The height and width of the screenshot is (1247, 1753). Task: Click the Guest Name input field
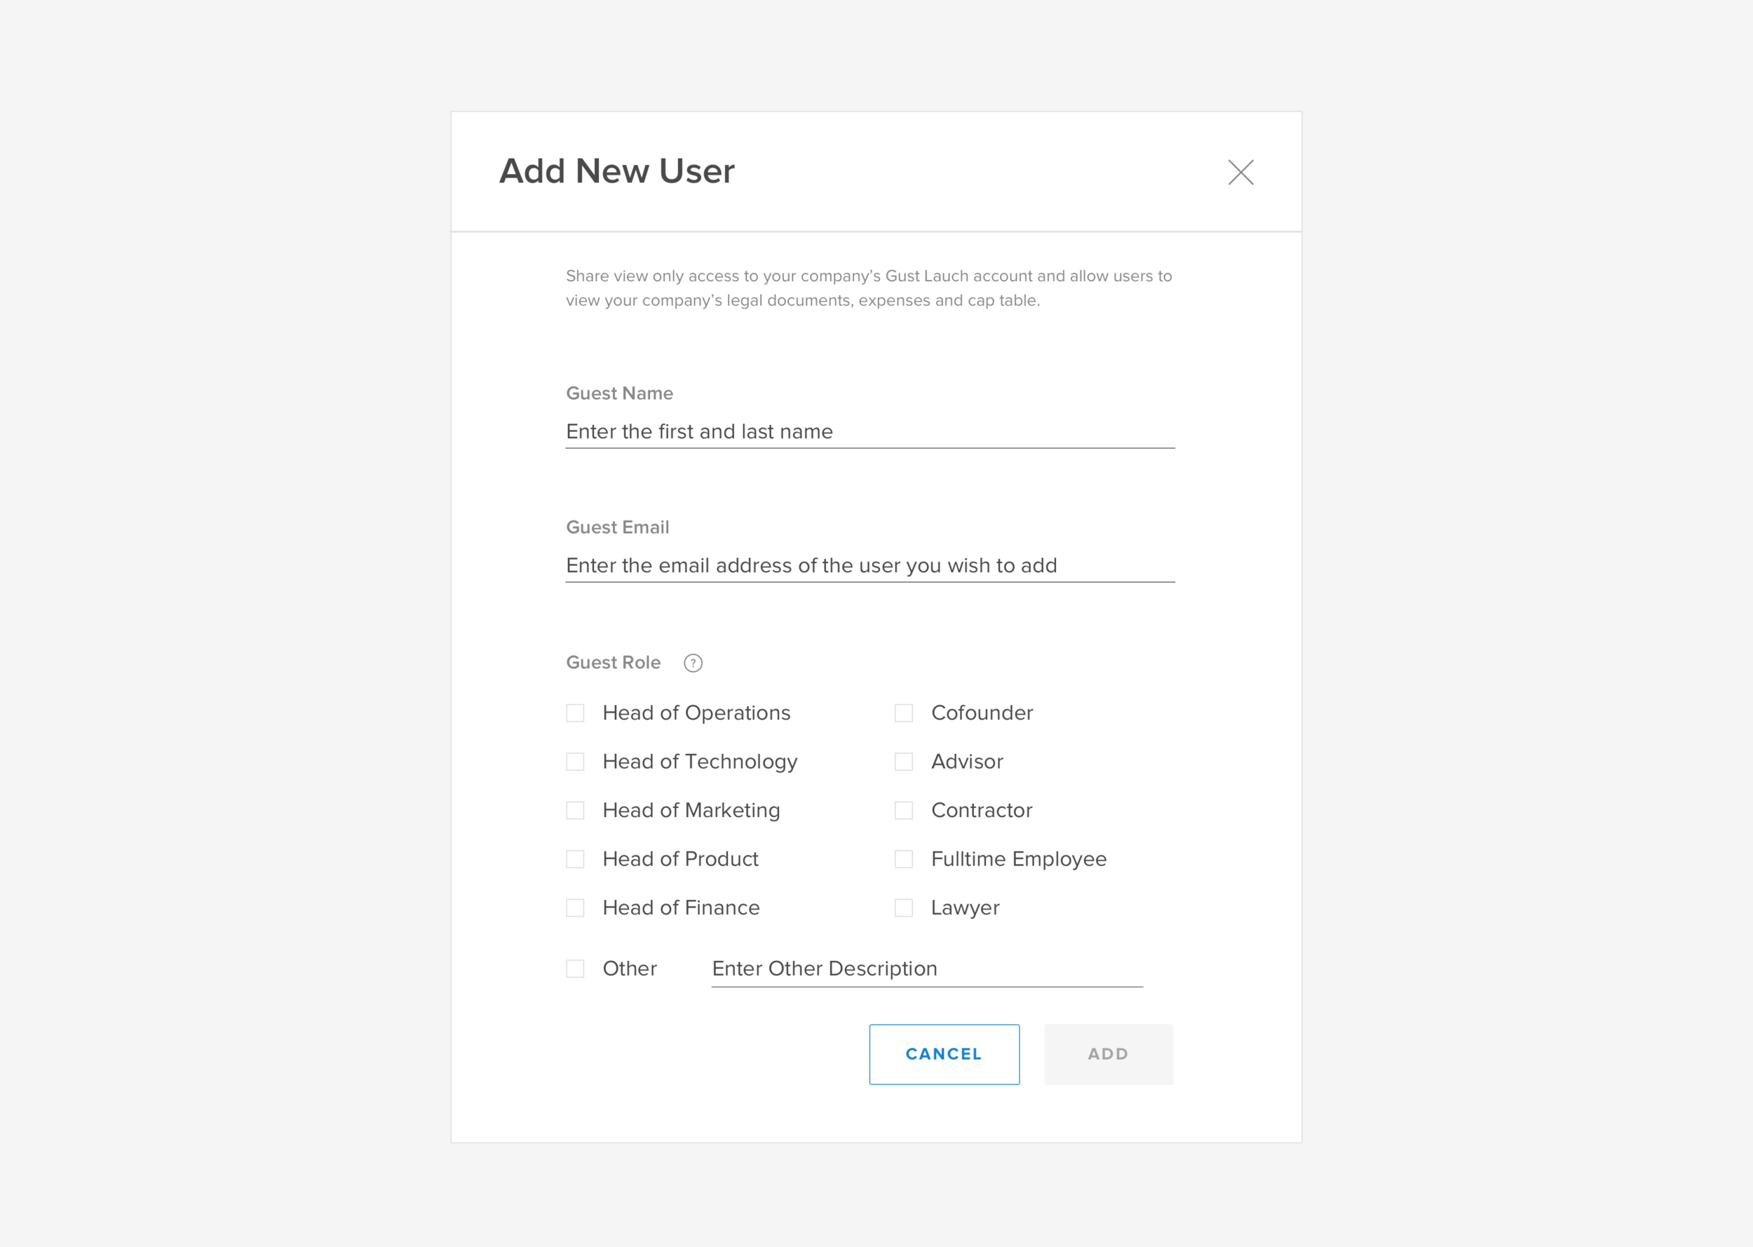point(869,431)
